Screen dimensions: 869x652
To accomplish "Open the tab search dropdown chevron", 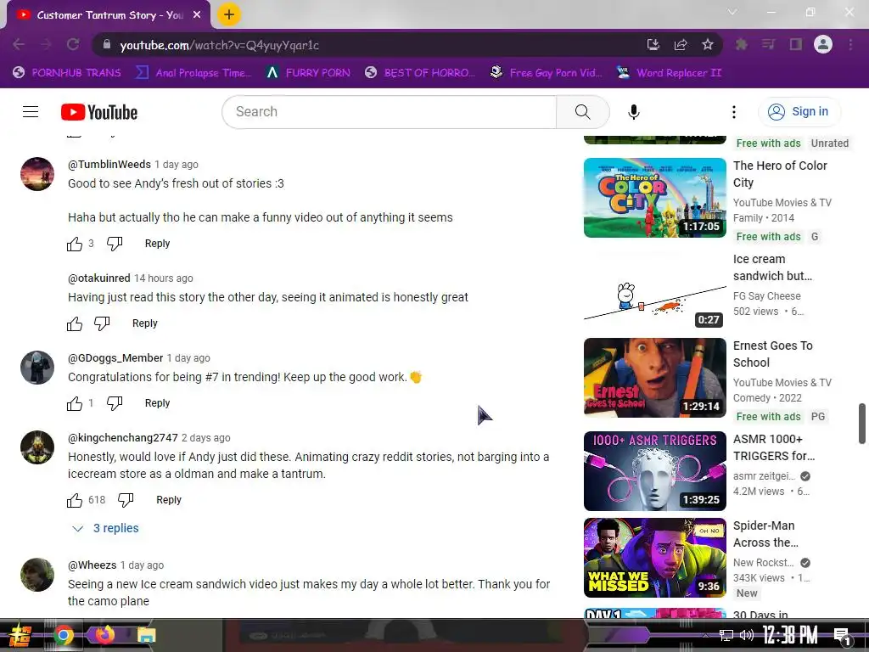I will tap(732, 12).
